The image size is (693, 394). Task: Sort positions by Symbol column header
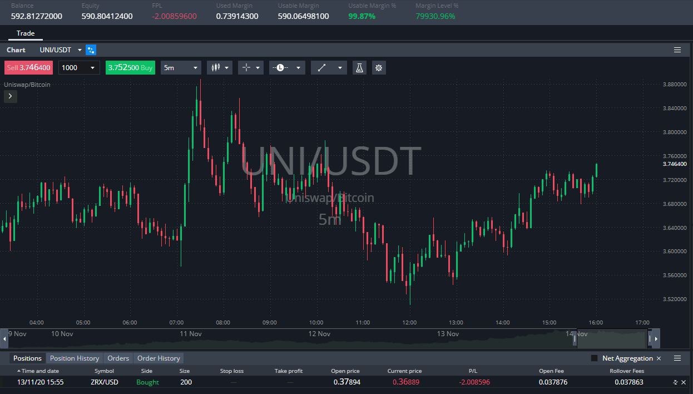[x=104, y=371]
